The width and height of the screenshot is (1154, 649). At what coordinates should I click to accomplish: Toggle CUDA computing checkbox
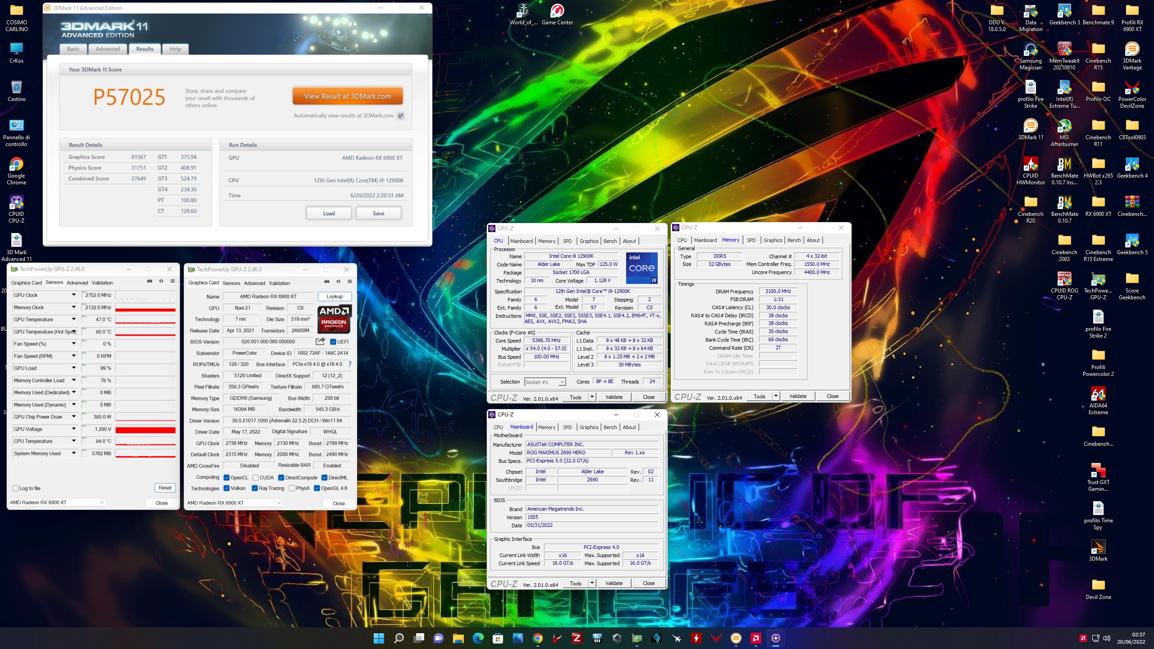[x=256, y=478]
